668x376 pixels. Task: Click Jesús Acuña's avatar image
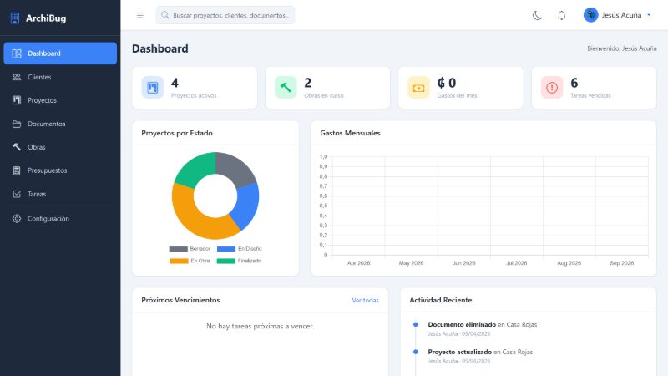pos(591,15)
